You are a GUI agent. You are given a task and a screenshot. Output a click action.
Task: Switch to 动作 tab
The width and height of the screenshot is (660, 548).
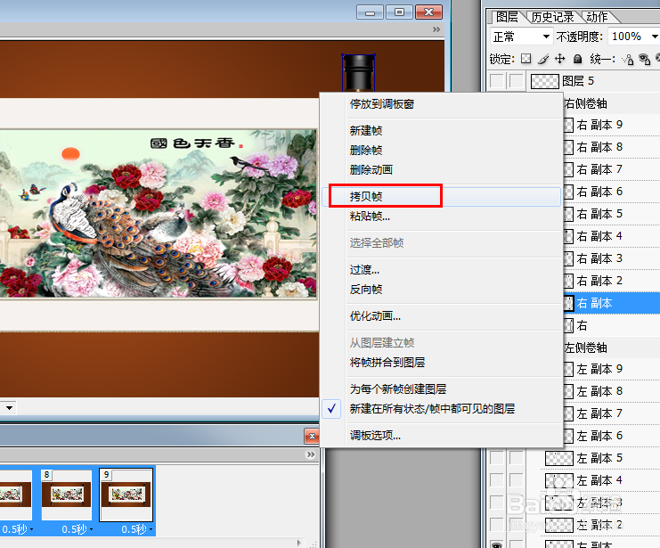[598, 17]
